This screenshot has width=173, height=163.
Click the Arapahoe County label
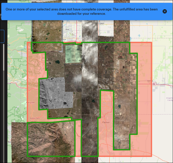pos(170,99)
